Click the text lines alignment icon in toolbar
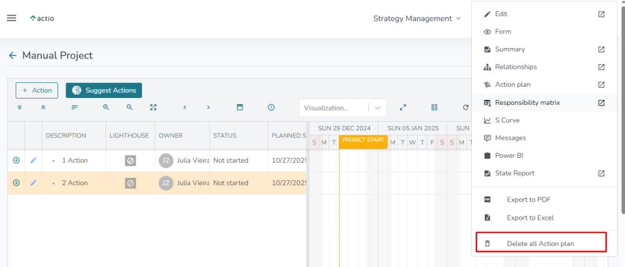Screen dimensions: 625x267 point(75,107)
